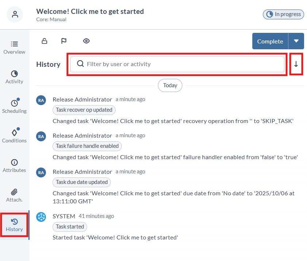Screen dimensions: 307x261
Task: Flag the task with the flag icon
Action: (64, 41)
